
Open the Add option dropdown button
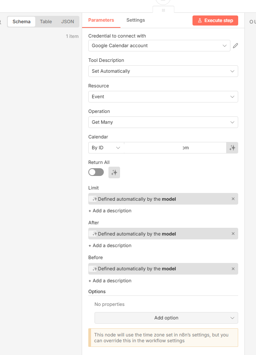[x=166, y=318]
